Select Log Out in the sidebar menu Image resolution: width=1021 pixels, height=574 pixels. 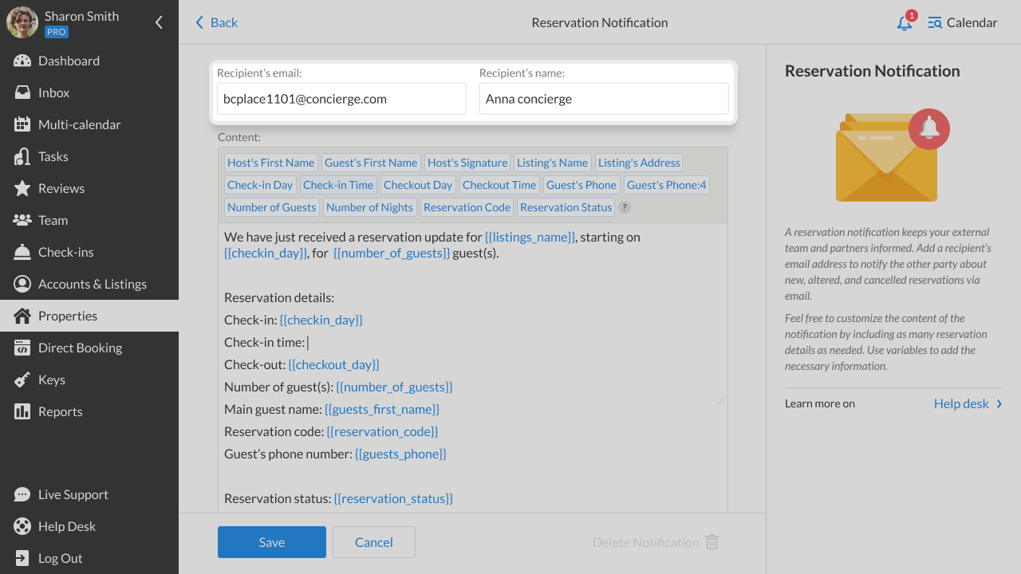tap(61, 558)
